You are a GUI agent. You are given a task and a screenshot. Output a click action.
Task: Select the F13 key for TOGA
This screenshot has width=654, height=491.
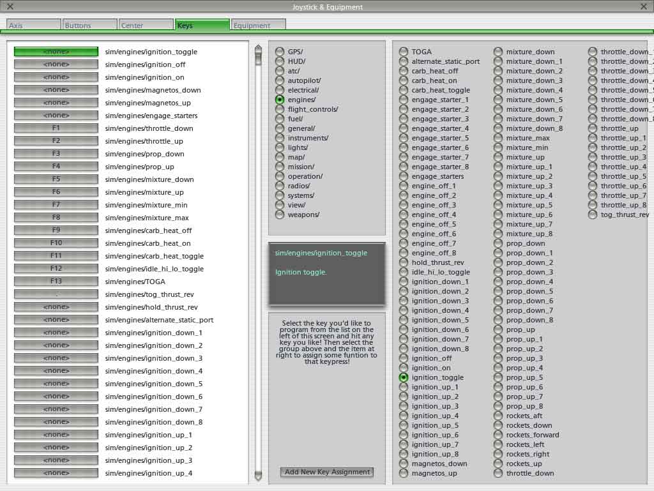56,282
